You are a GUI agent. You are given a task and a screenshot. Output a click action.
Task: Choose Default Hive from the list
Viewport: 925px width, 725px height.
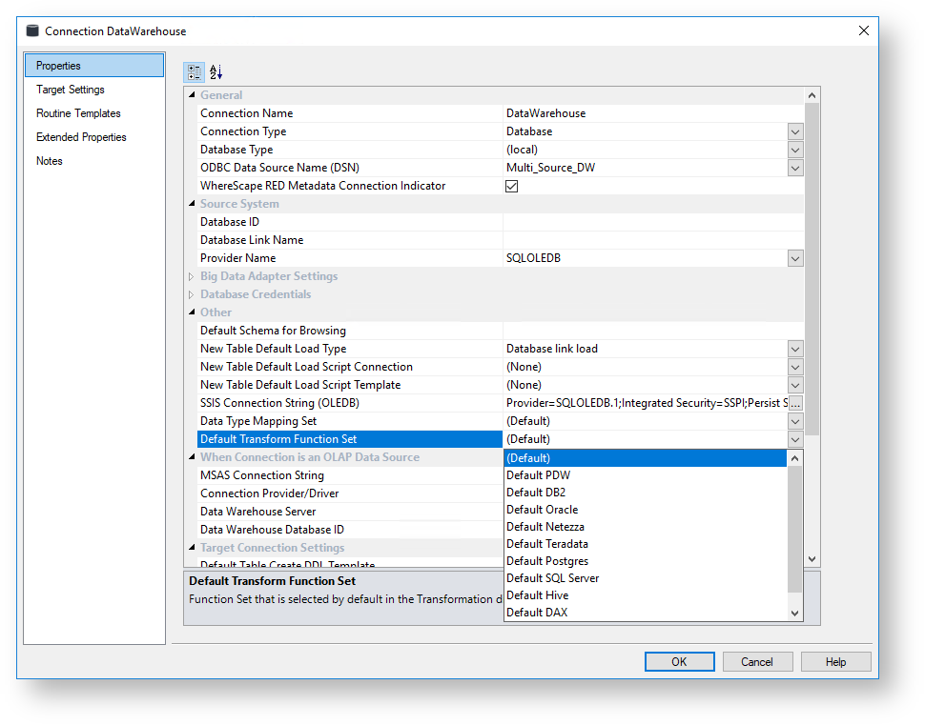click(x=646, y=595)
